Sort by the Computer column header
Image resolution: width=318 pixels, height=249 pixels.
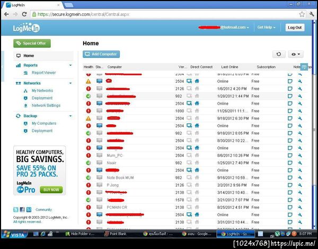tap(114, 67)
